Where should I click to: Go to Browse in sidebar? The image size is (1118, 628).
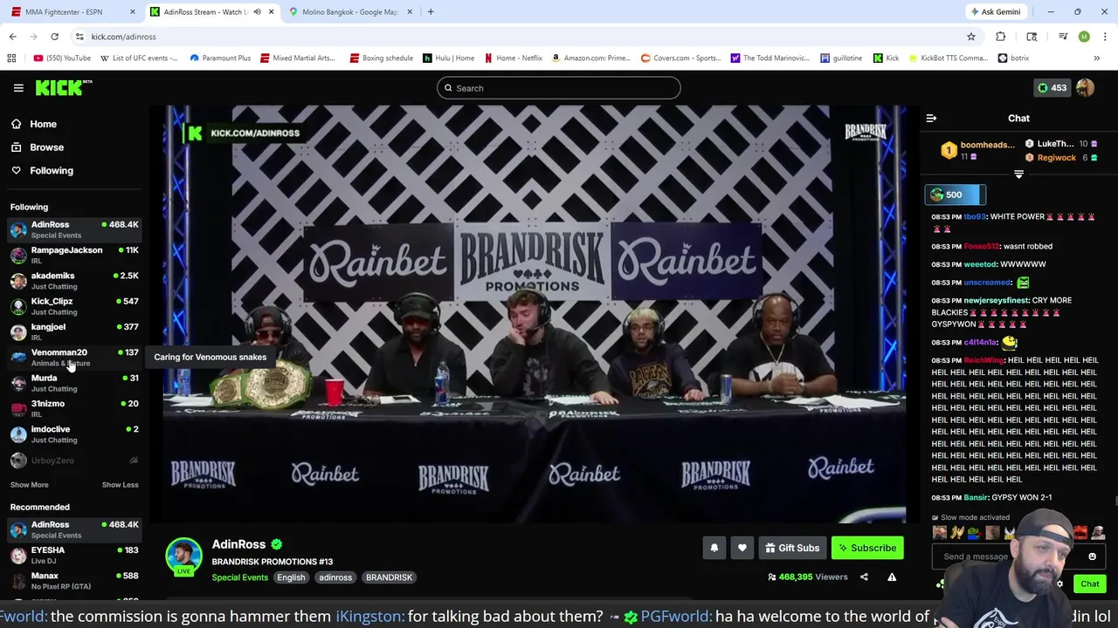[x=47, y=147]
